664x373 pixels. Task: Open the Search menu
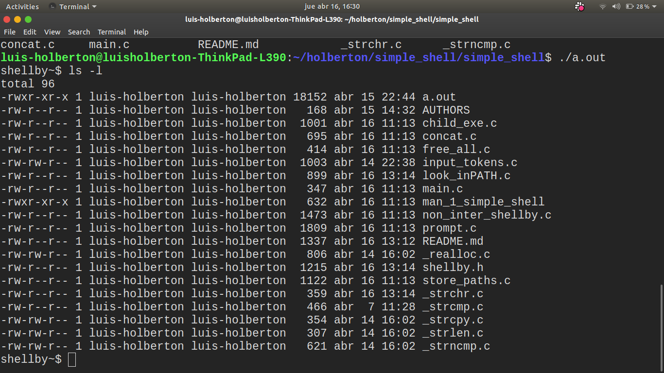pos(79,32)
